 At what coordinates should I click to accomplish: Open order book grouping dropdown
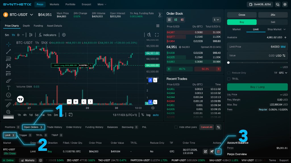(x=216, y=20)
